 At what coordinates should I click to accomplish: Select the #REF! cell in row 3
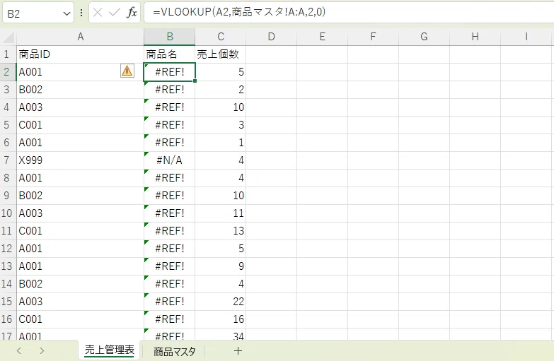(170, 90)
